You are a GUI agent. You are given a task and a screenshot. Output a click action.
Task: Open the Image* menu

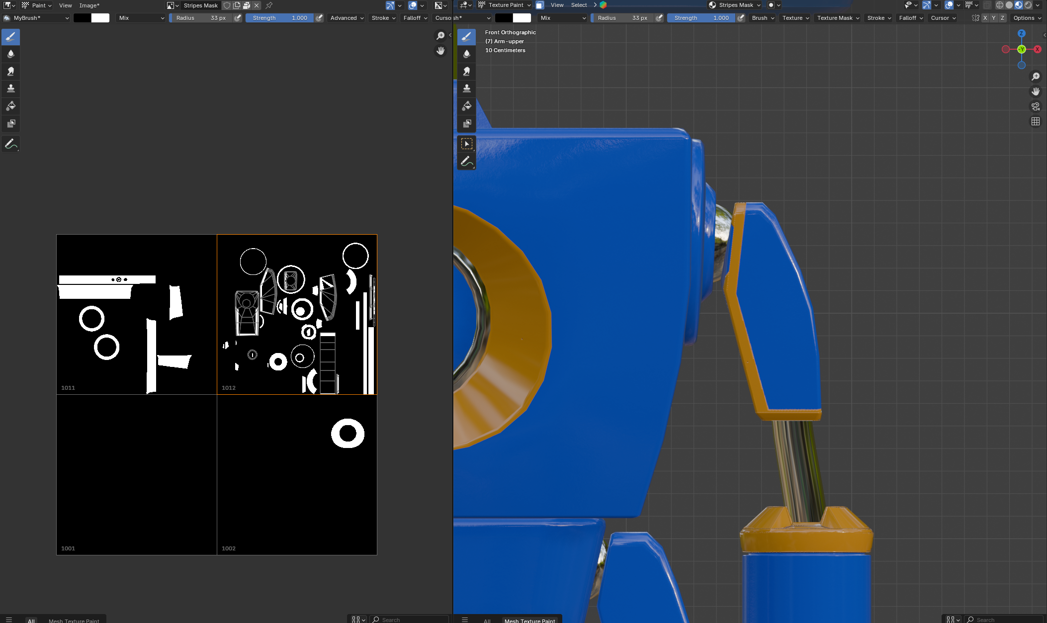tap(89, 5)
